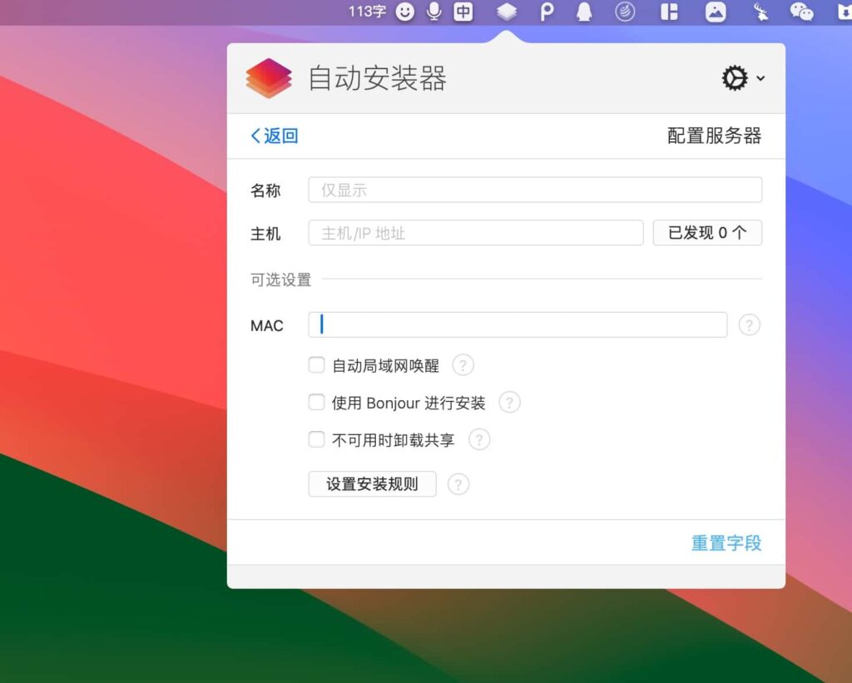Check 使用 Bonjour 进行安装 option
This screenshot has width=852, height=683.
coord(317,402)
